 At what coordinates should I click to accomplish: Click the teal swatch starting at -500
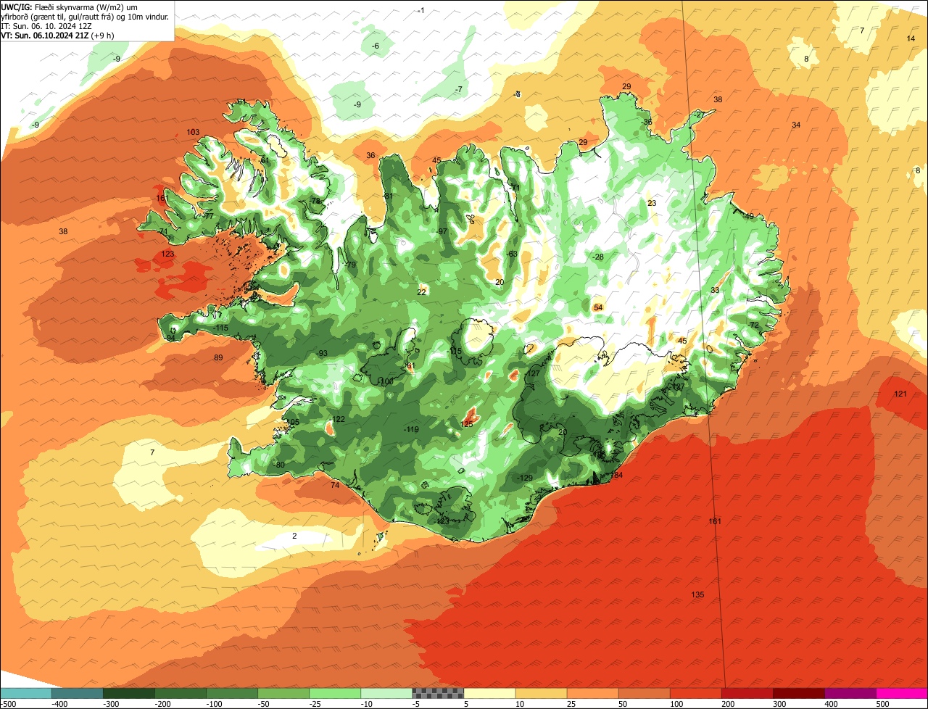(26, 693)
